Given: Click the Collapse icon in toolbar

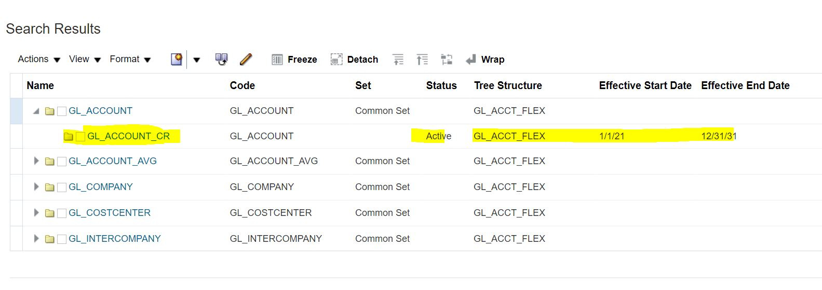Looking at the screenshot, I should click(x=398, y=60).
